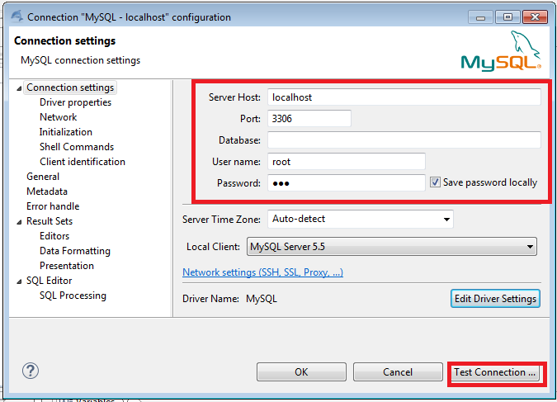Toggle Save password locally checkbox

pyautogui.click(x=435, y=182)
